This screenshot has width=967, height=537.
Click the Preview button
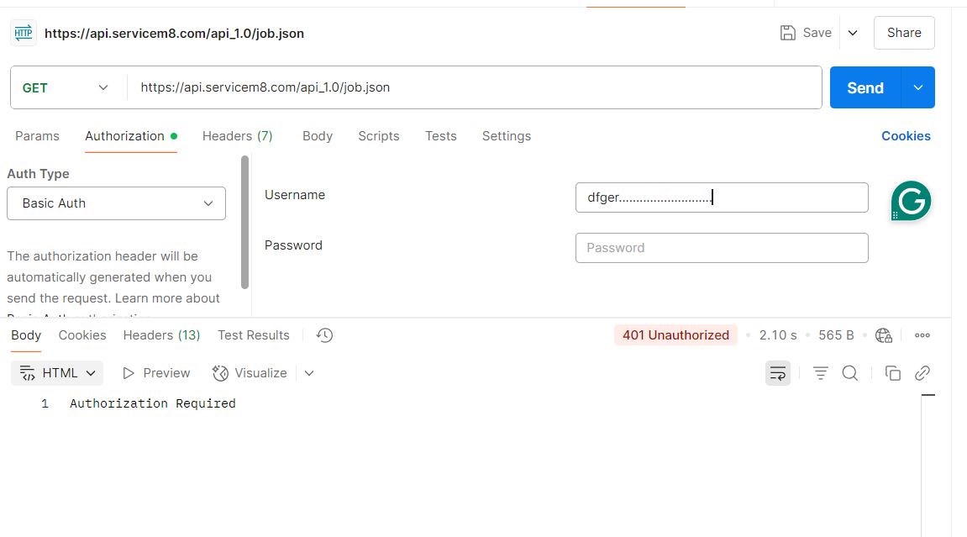[x=156, y=373]
